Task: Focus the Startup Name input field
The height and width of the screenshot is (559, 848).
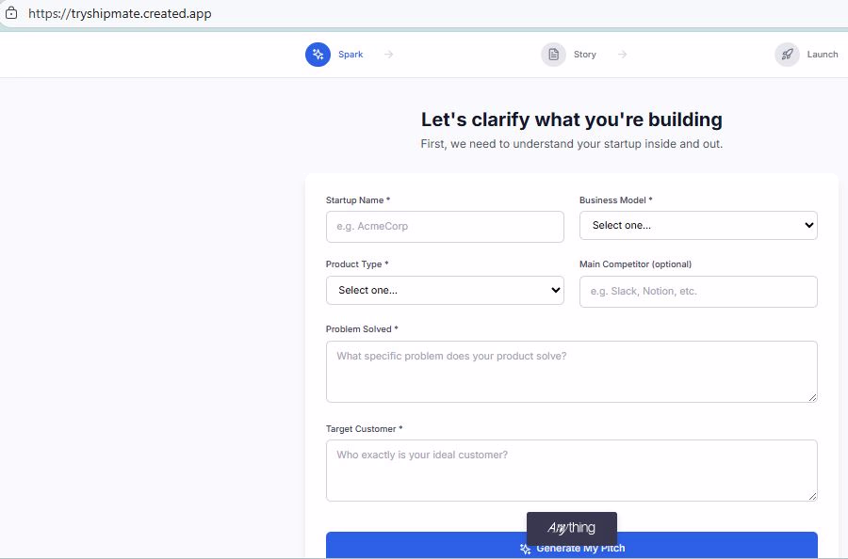Action: pos(445,227)
